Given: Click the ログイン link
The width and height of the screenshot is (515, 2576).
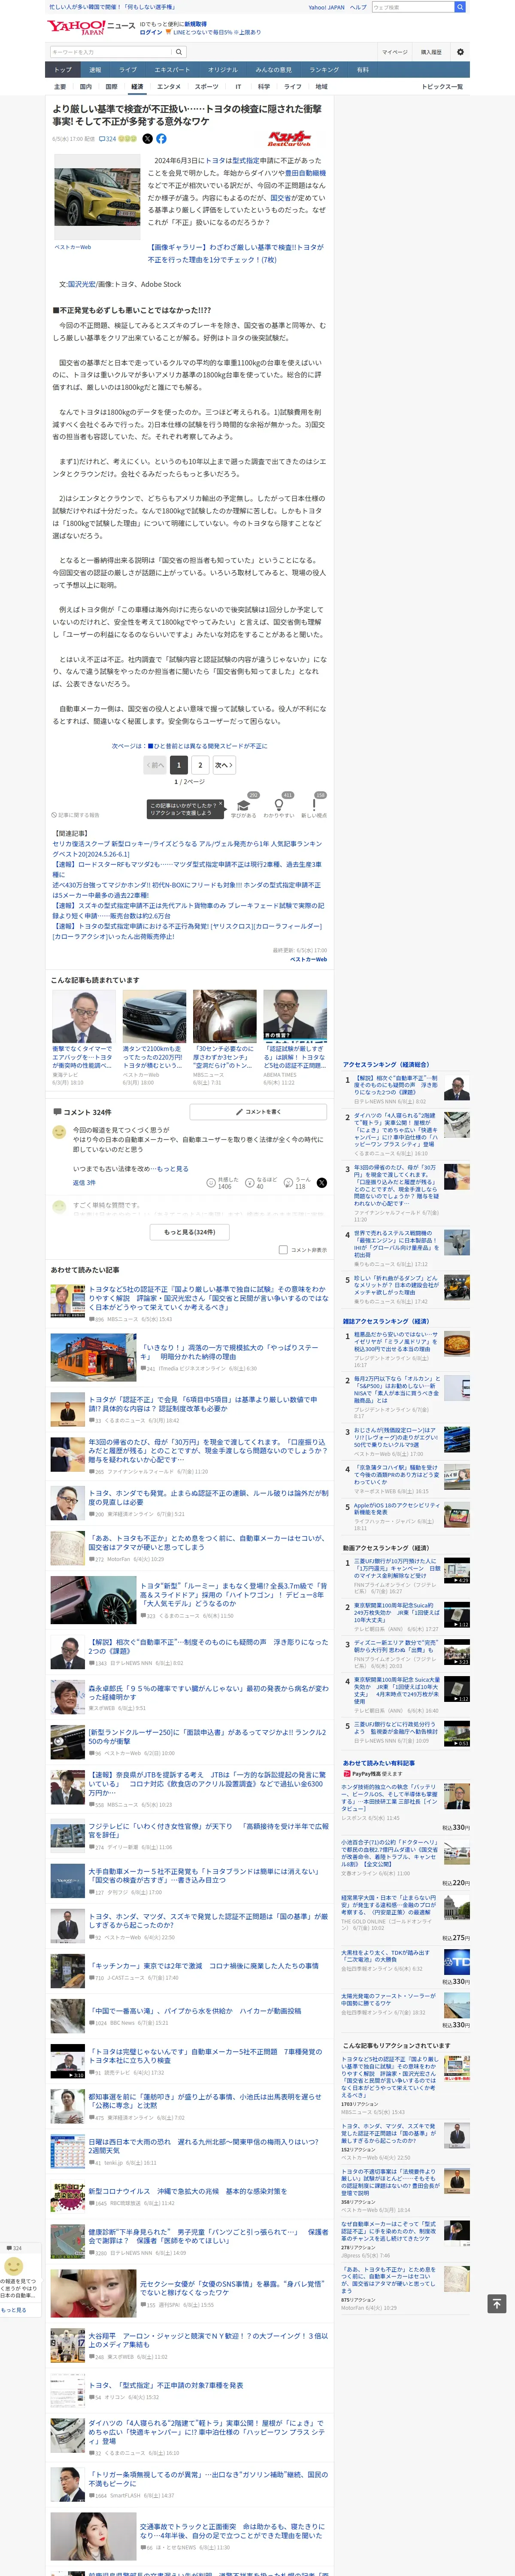Looking at the screenshot, I should (151, 32).
